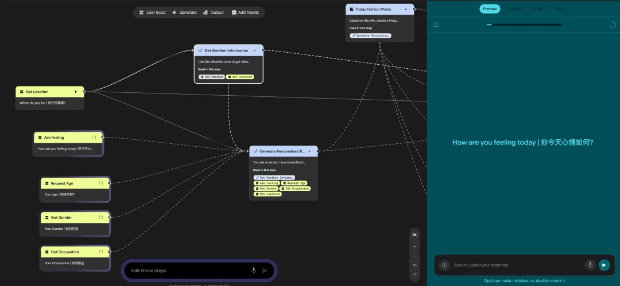Click the redo arrow in canvas controls

[x=415, y=275]
